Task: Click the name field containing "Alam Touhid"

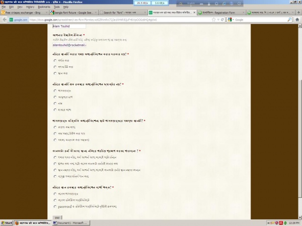Action: pos(69,26)
